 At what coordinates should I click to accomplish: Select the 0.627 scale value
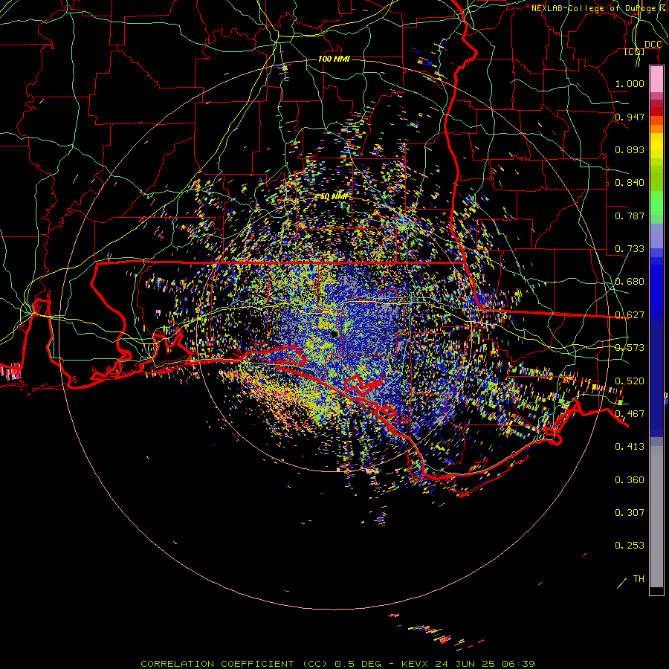630,315
